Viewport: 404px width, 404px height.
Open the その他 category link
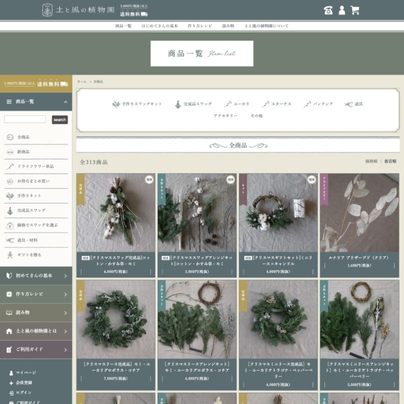click(x=256, y=116)
